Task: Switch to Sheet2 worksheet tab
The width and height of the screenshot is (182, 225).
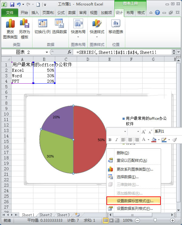Action: (x=46, y=215)
